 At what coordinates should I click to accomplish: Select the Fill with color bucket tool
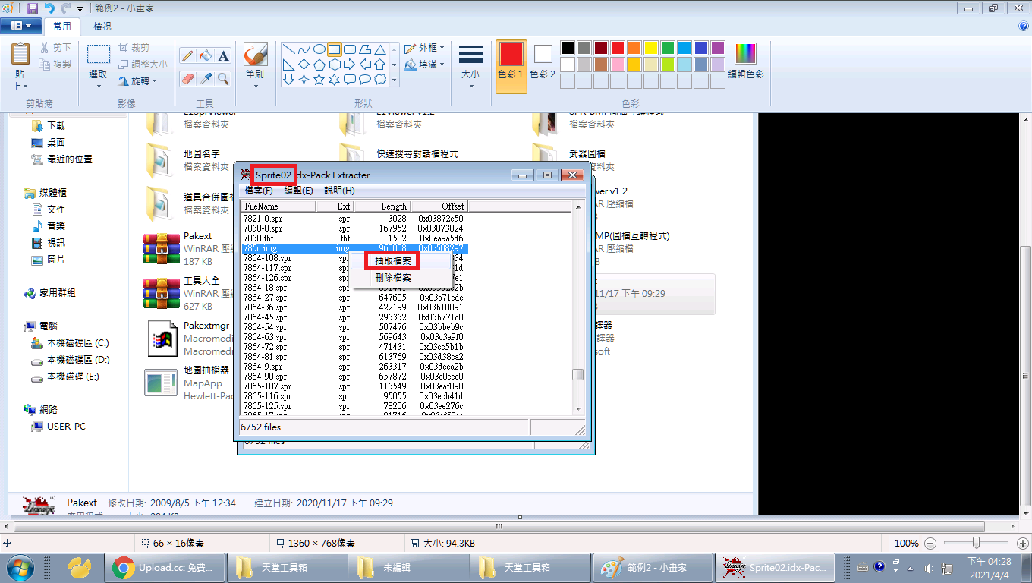(x=206, y=55)
